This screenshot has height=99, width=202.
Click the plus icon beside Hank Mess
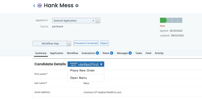click(x=77, y=6)
